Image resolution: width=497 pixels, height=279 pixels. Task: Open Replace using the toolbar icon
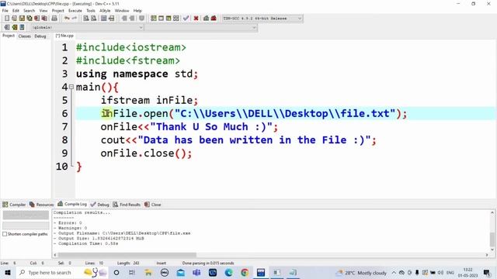(x=93, y=19)
